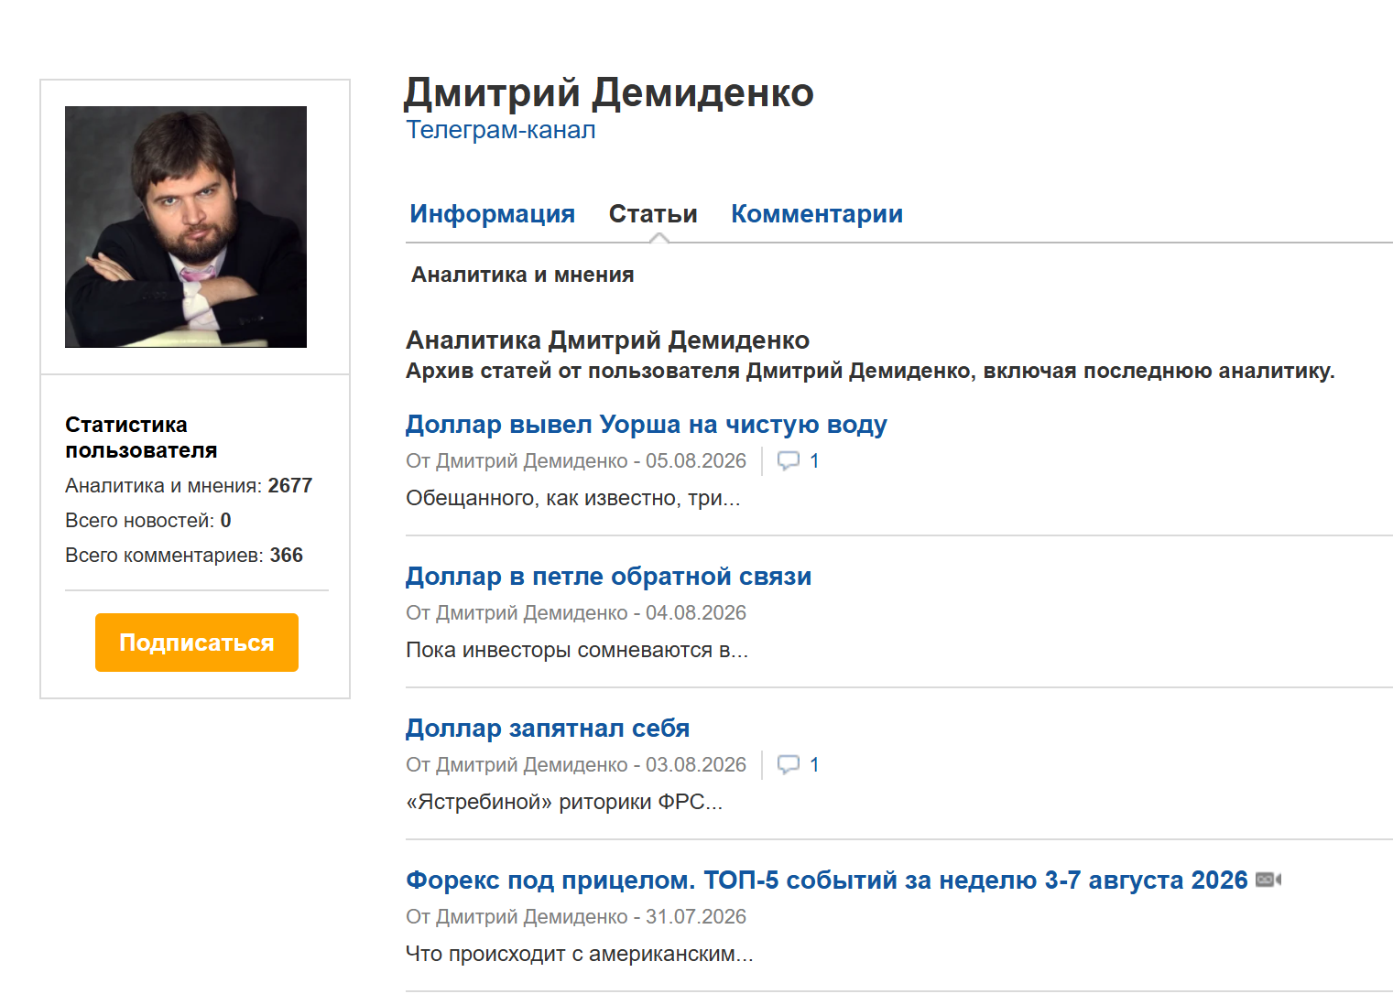Image resolution: width=1393 pixels, height=994 pixels.
Task: Click comment count 1 on 05.08.2026 article
Action: coord(814,460)
